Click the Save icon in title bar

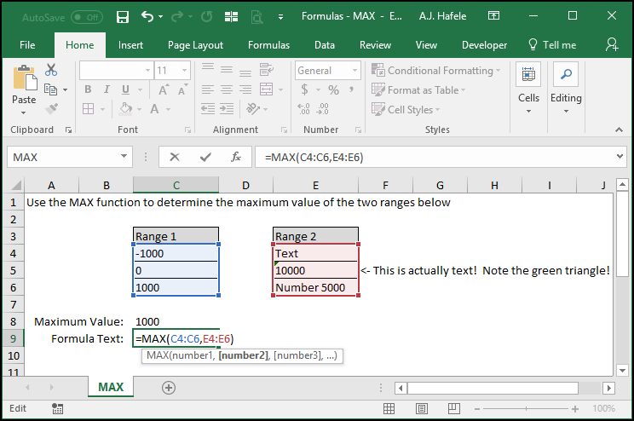123,16
